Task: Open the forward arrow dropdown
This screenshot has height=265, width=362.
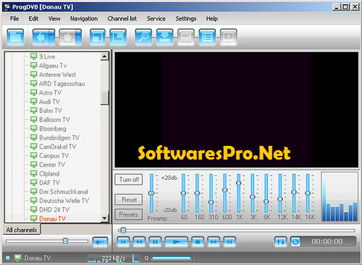Action: [x=79, y=38]
